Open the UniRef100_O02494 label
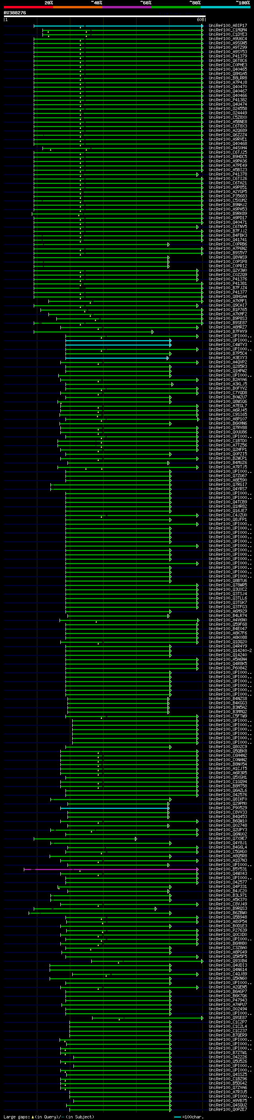Image resolution: width=254 pixels, height=1120 pixels. tap(227, 1009)
